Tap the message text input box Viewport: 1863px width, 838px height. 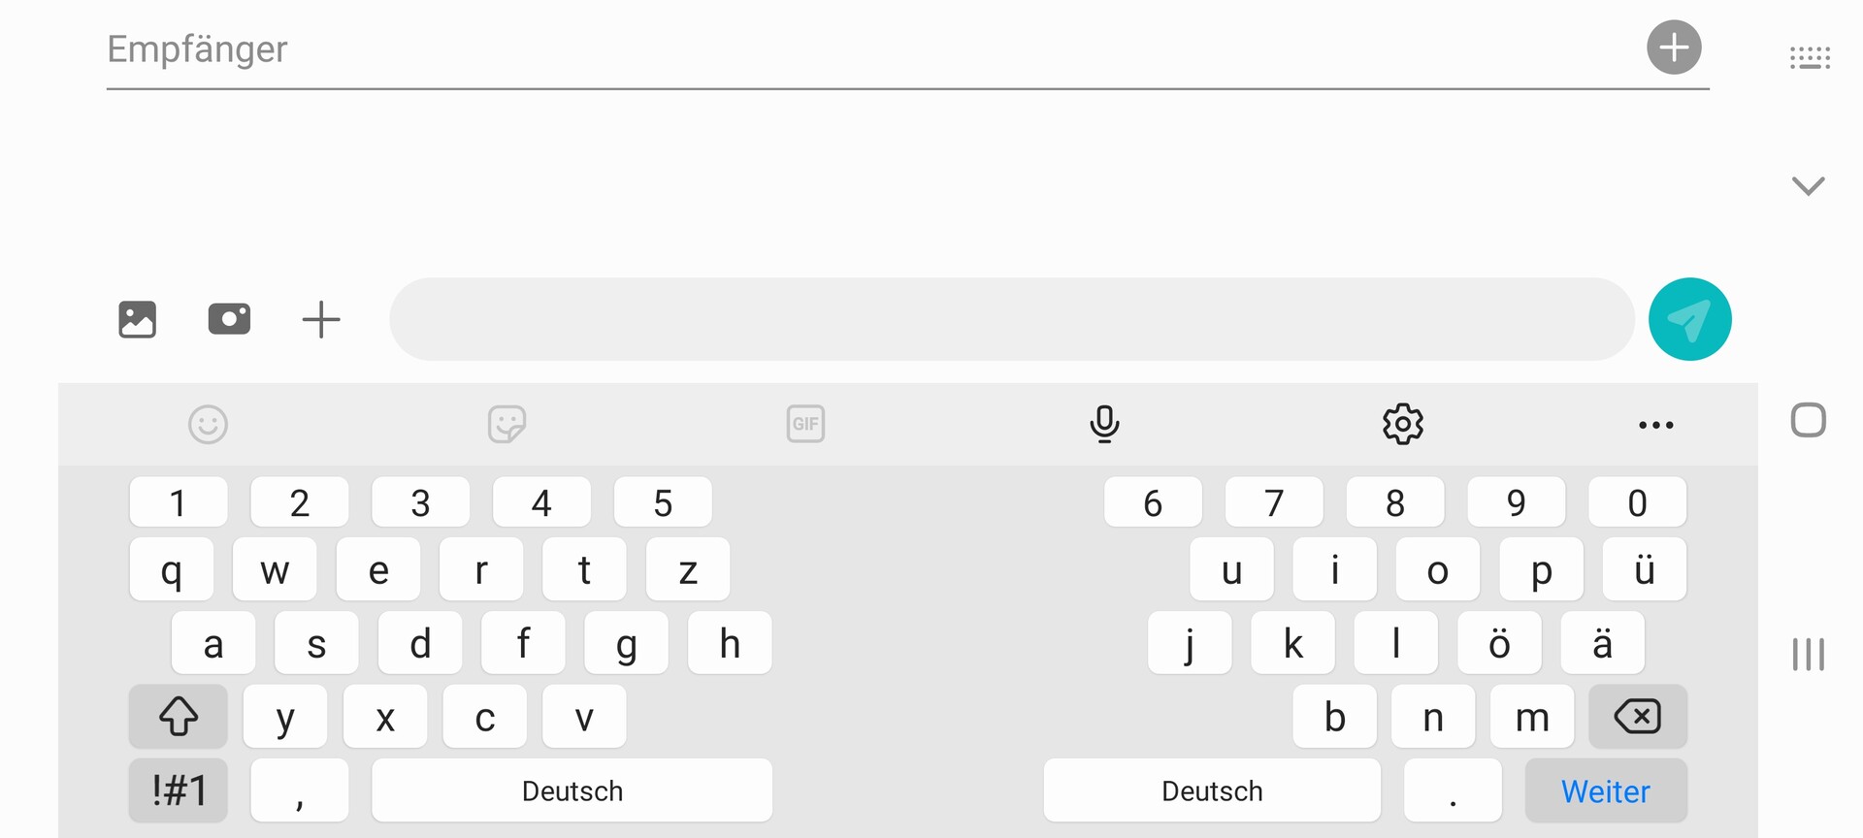(x=1011, y=319)
